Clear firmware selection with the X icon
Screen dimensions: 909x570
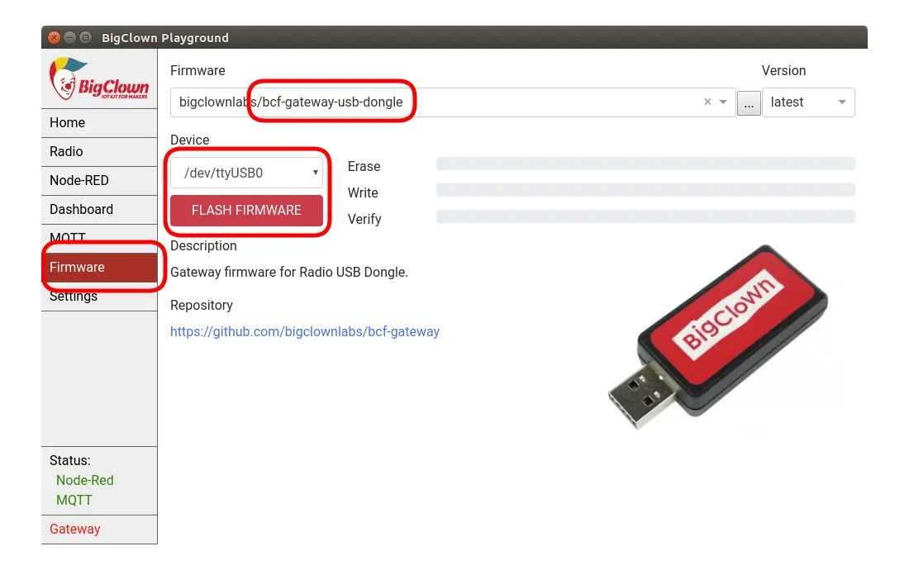707,102
